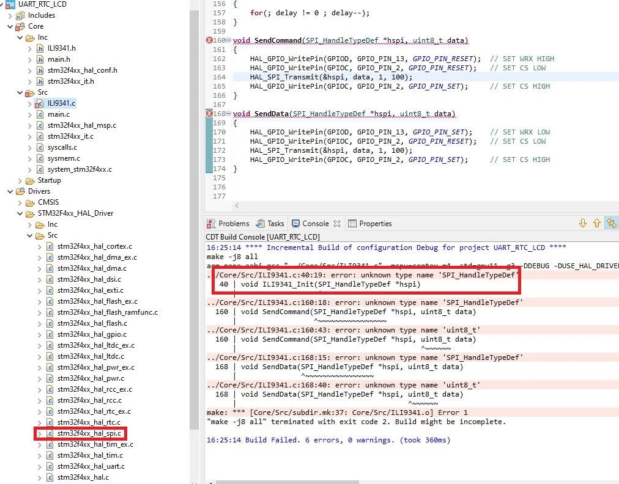Click ILI9341.c:40:19 error line in console

click(363, 276)
